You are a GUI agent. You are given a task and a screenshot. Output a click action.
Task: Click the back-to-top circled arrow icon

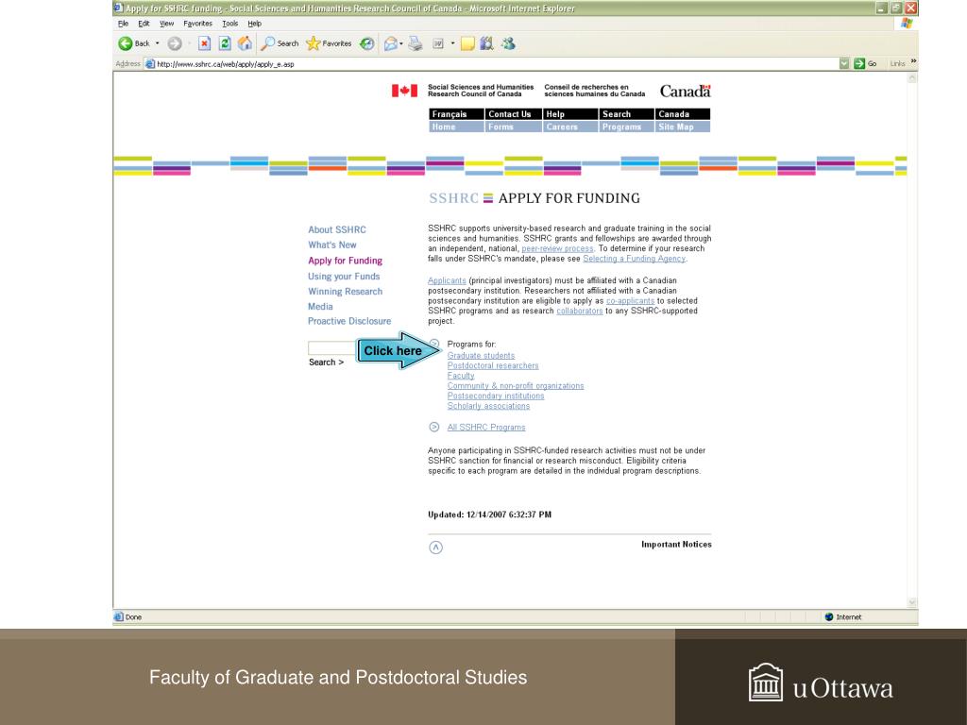coord(435,548)
